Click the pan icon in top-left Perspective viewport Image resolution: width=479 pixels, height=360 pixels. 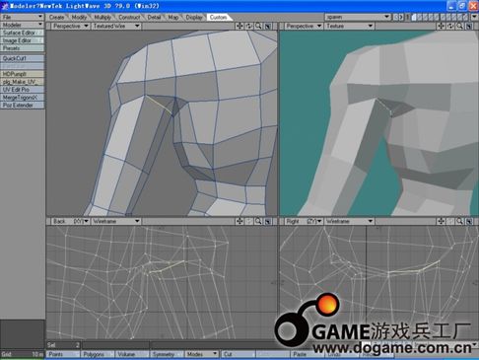pos(239,26)
